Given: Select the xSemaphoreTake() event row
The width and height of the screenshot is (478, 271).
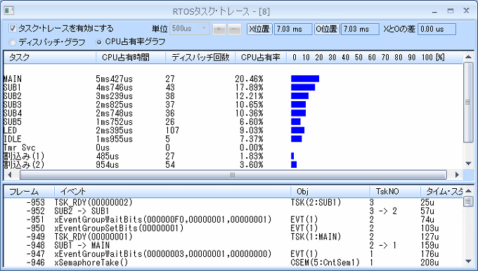Looking at the screenshot, I should click(233, 262).
